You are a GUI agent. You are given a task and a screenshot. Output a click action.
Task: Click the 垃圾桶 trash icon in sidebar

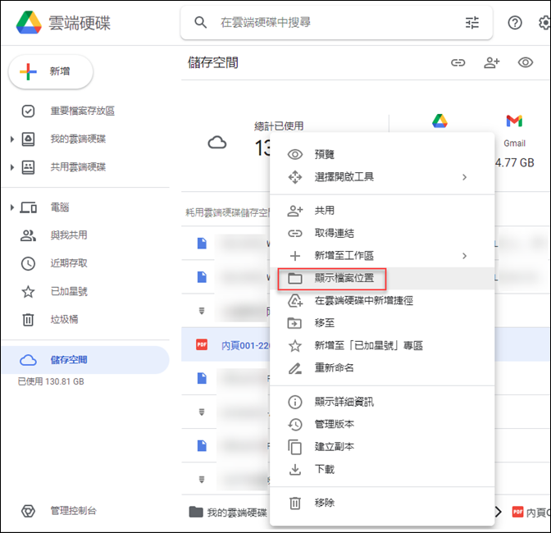point(28,319)
